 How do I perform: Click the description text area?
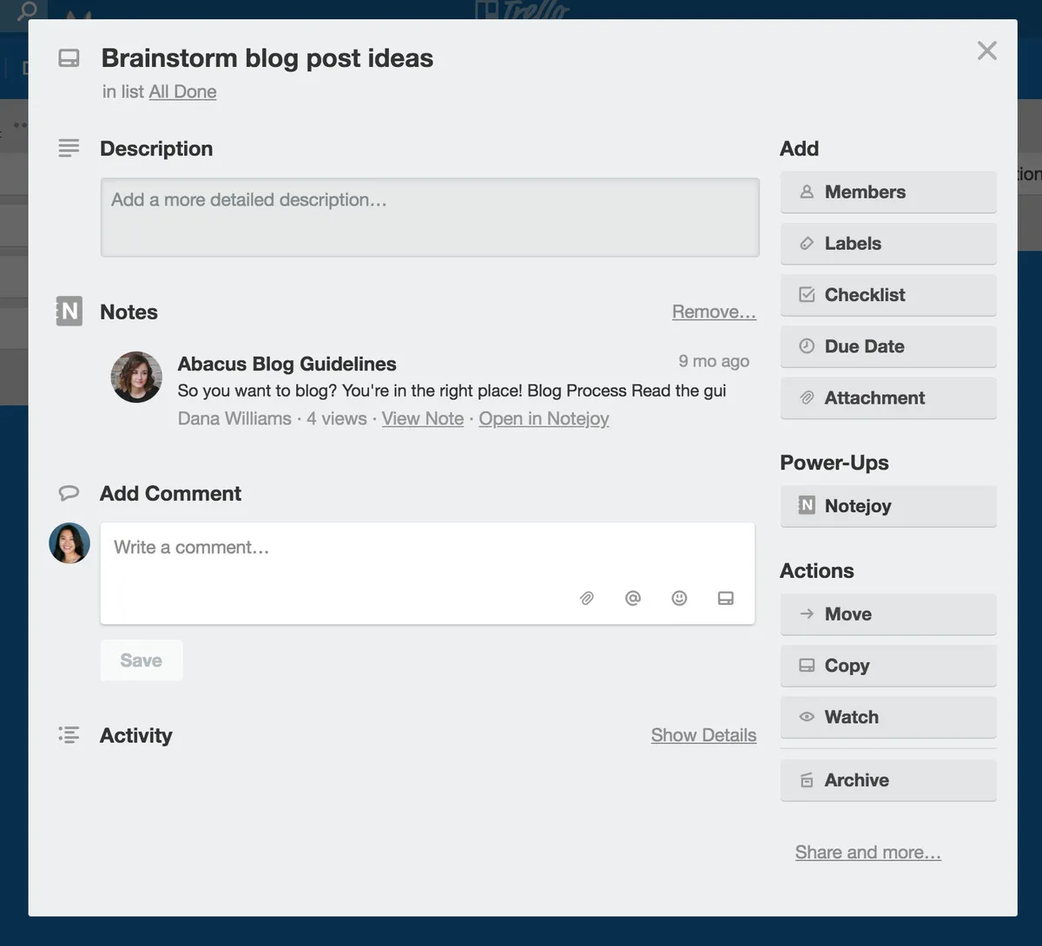coord(430,217)
